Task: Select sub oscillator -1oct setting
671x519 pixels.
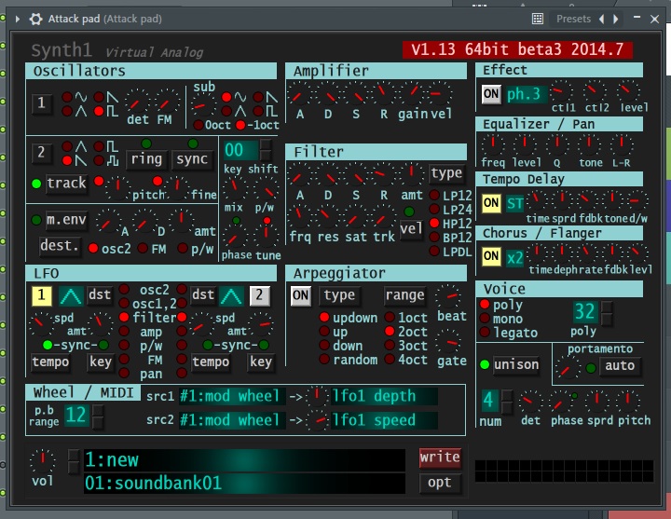Action: [x=240, y=125]
